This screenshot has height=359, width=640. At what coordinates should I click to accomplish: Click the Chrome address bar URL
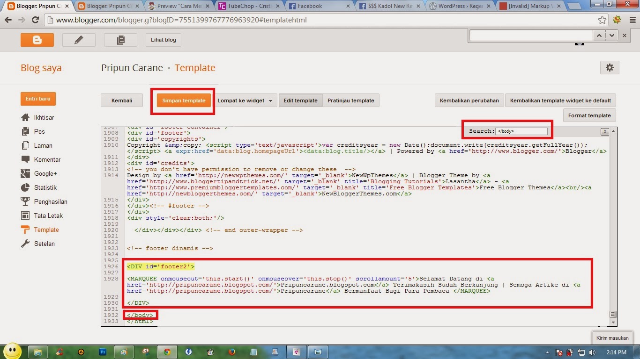click(182, 20)
